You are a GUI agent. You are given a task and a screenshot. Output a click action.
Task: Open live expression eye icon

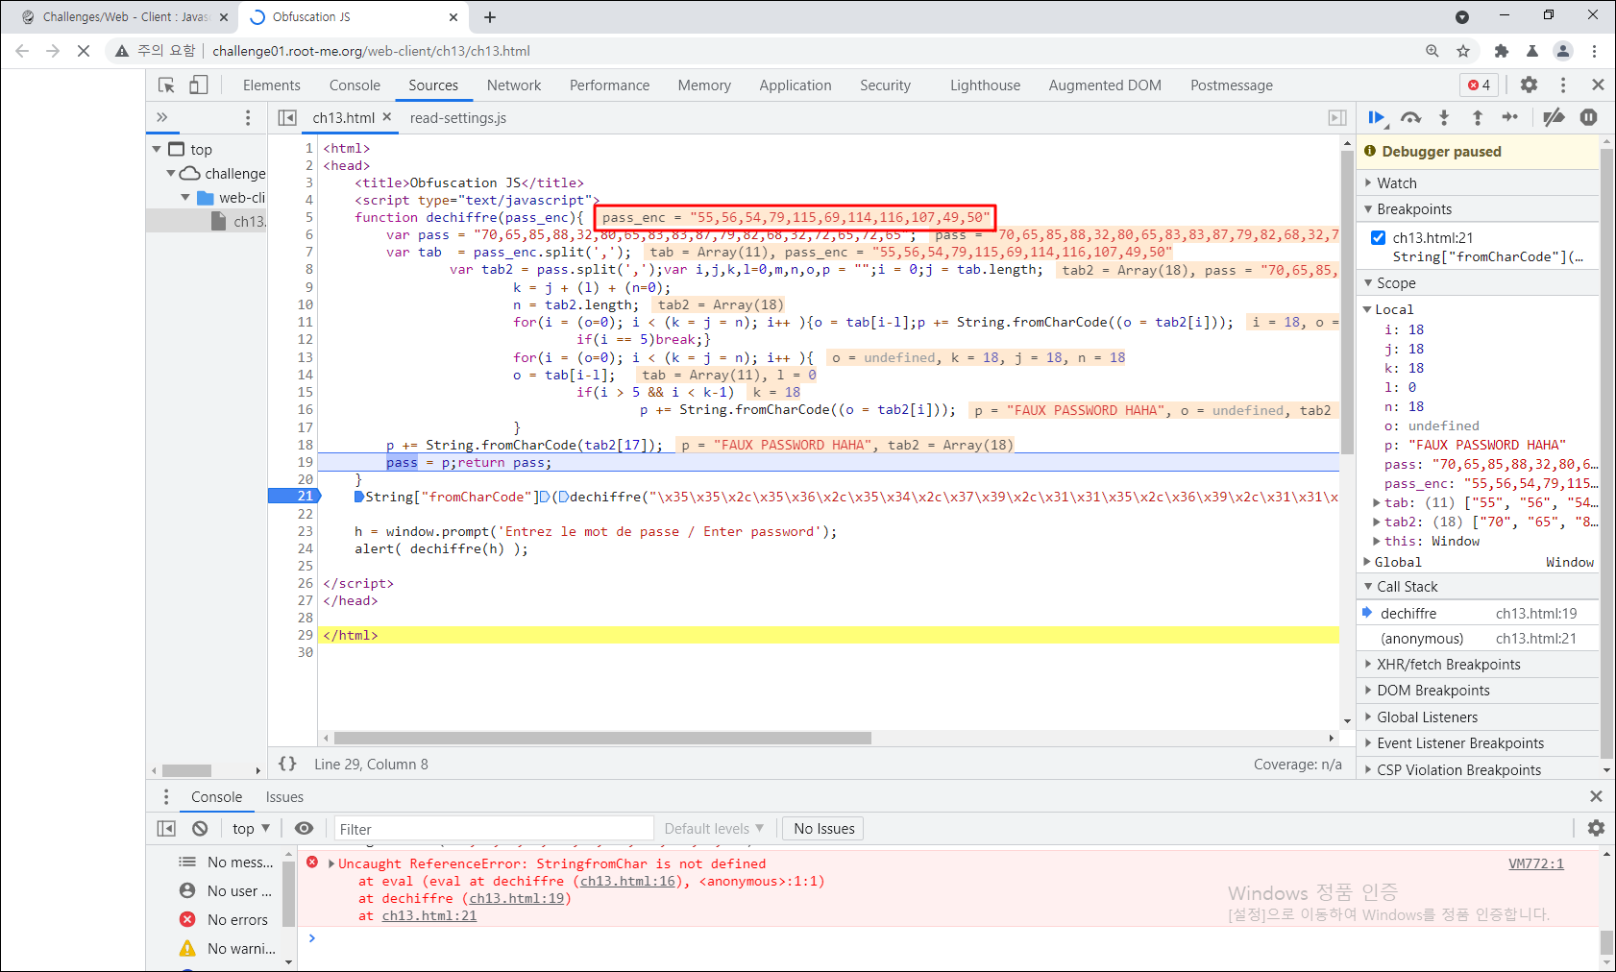[x=304, y=828]
